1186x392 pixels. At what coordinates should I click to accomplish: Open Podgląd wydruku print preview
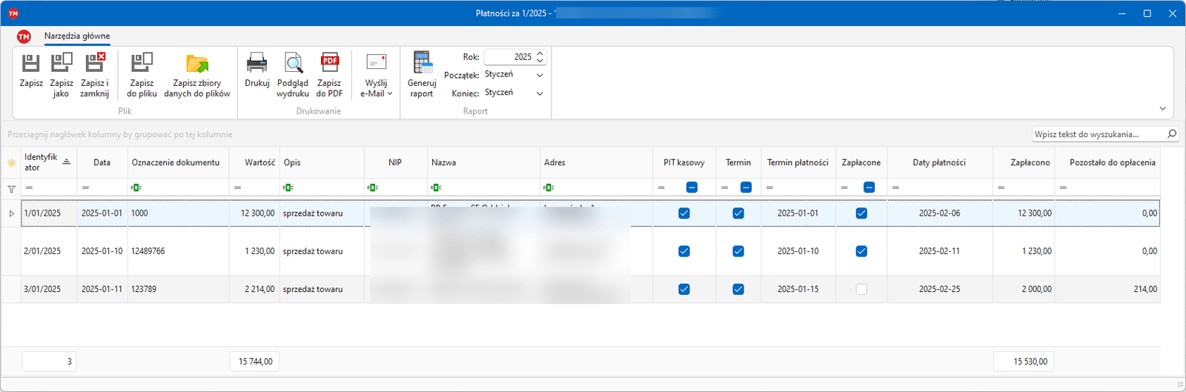point(293,64)
